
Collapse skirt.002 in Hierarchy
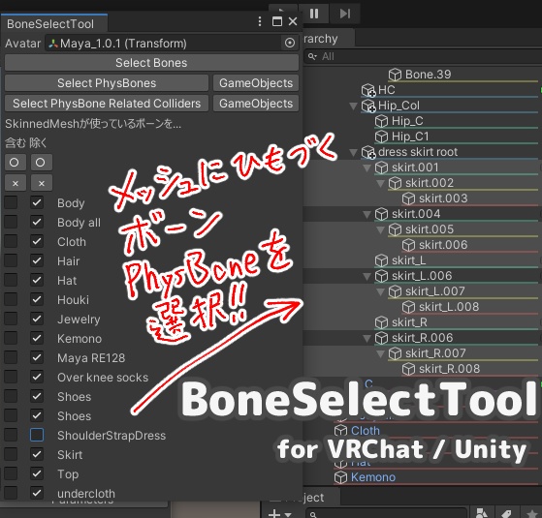381,183
